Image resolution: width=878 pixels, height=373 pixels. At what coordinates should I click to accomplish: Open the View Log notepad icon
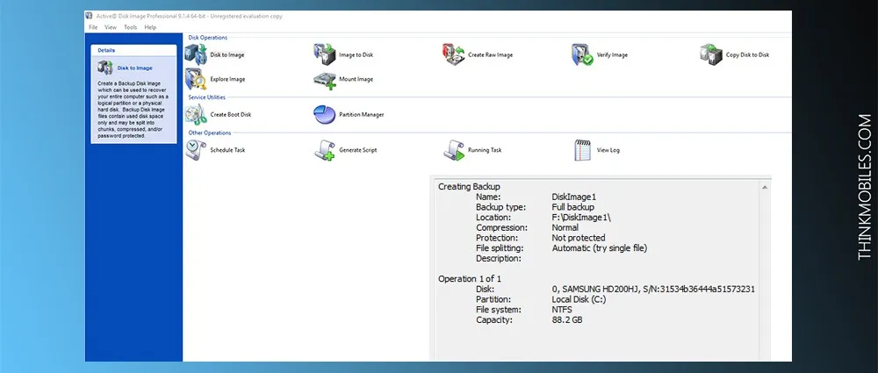pyautogui.click(x=582, y=150)
